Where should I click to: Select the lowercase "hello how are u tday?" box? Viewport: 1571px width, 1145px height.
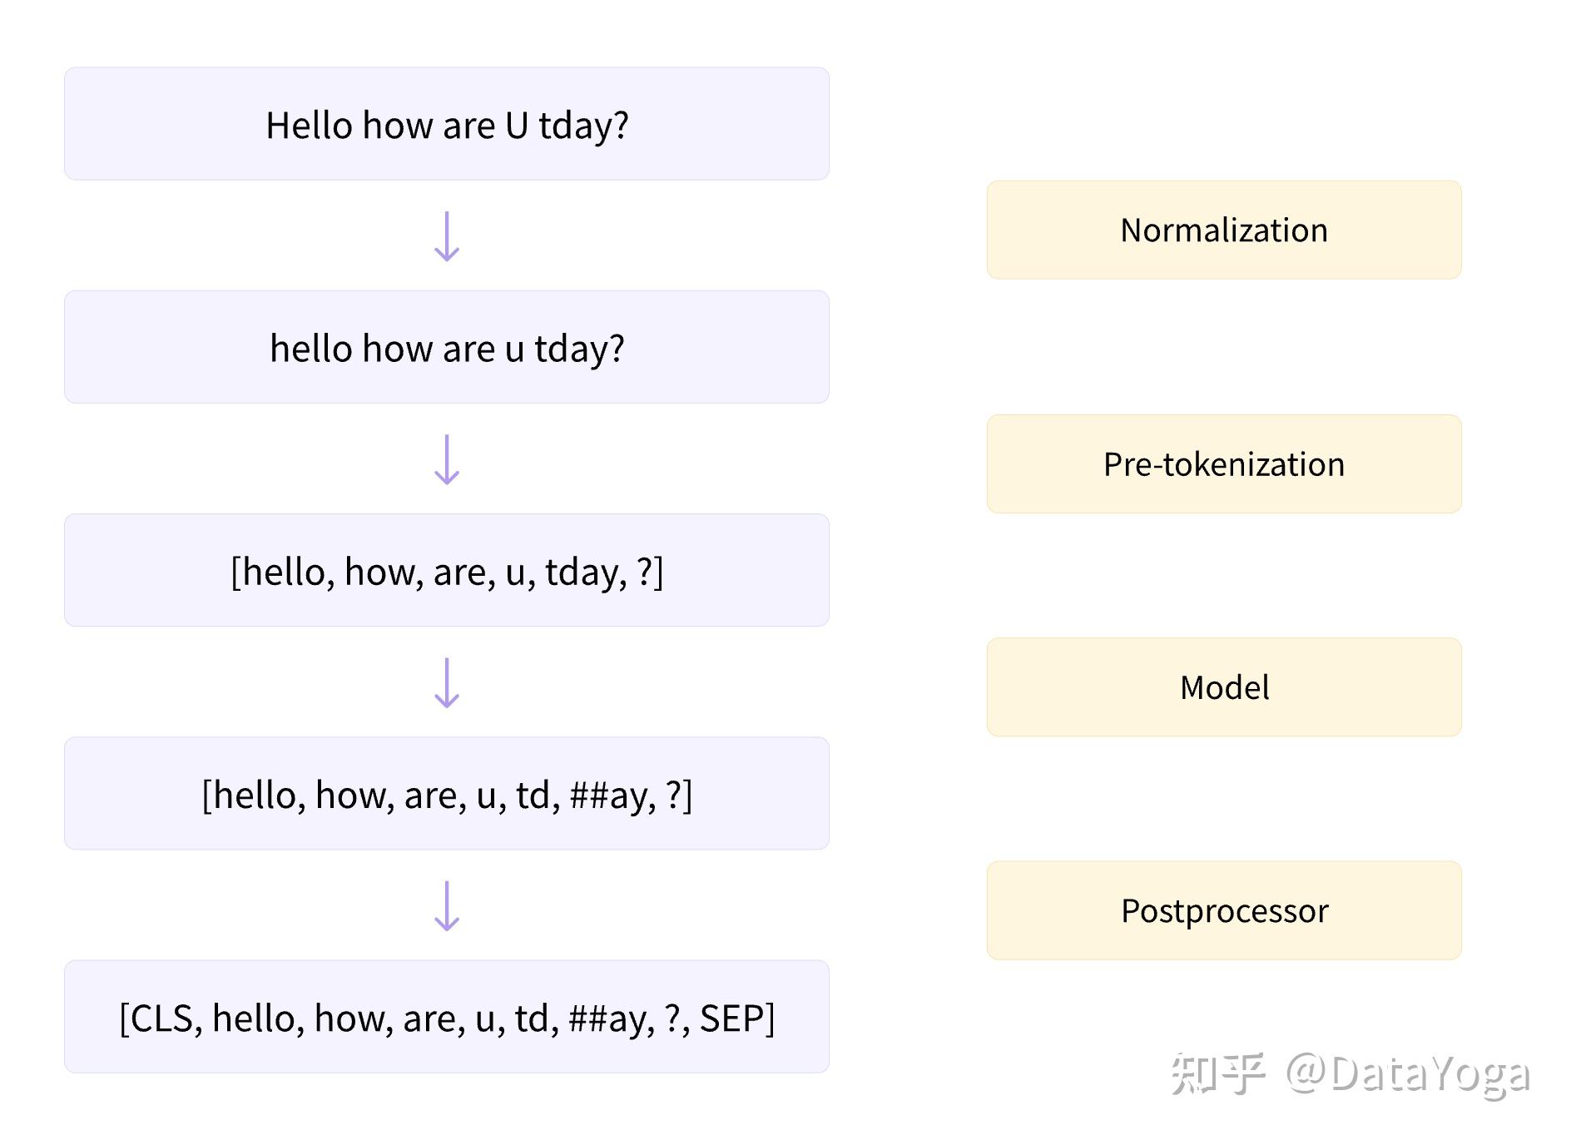click(447, 347)
